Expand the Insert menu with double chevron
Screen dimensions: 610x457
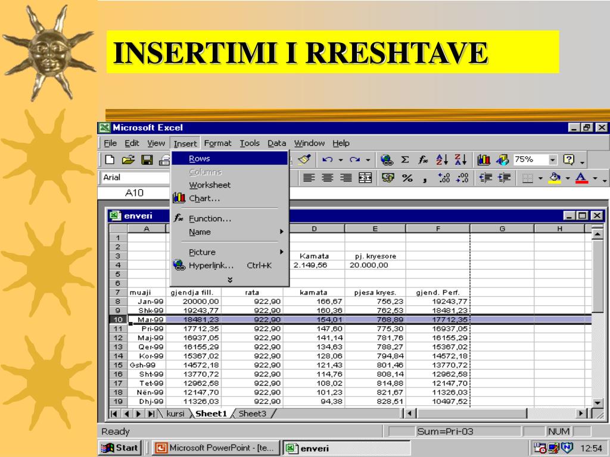point(230,280)
